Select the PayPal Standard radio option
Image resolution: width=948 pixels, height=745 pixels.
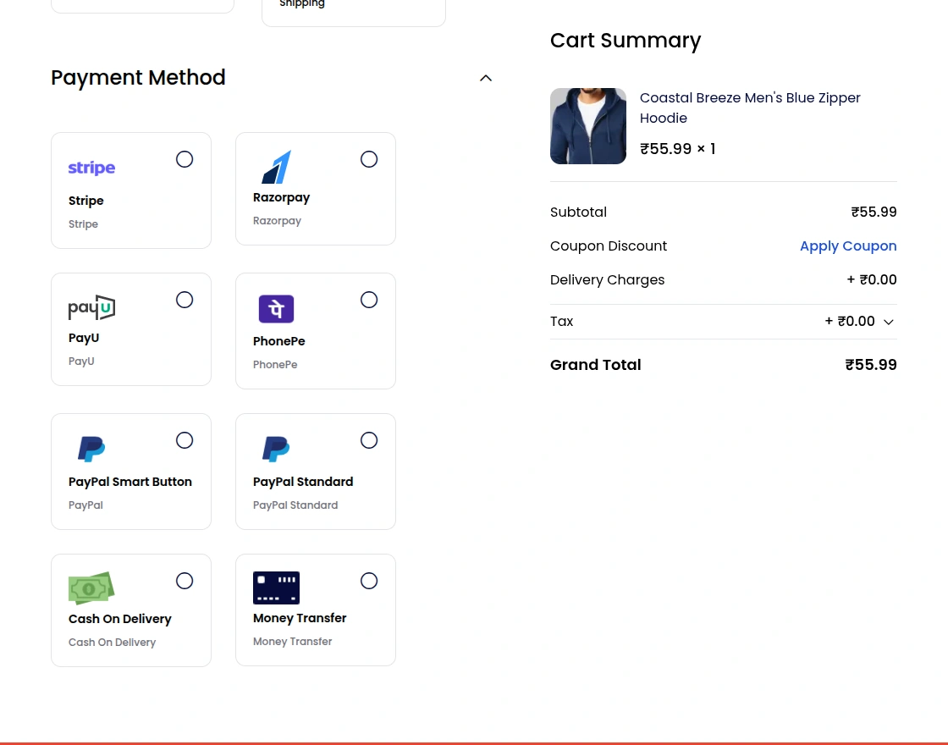pos(369,440)
